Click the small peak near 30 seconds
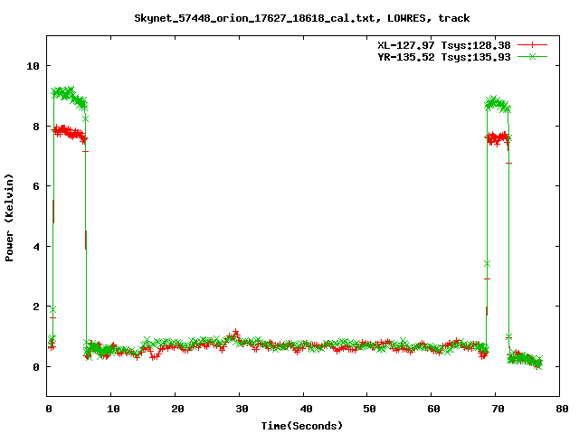The height and width of the screenshot is (434, 579). coord(235,334)
